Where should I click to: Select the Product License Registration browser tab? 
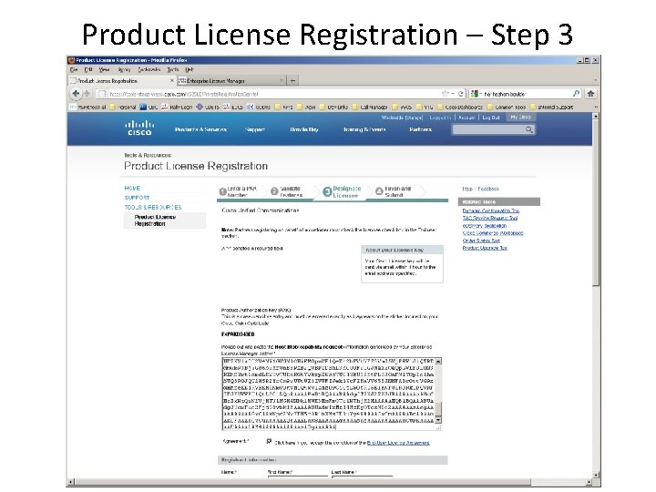point(122,80)
